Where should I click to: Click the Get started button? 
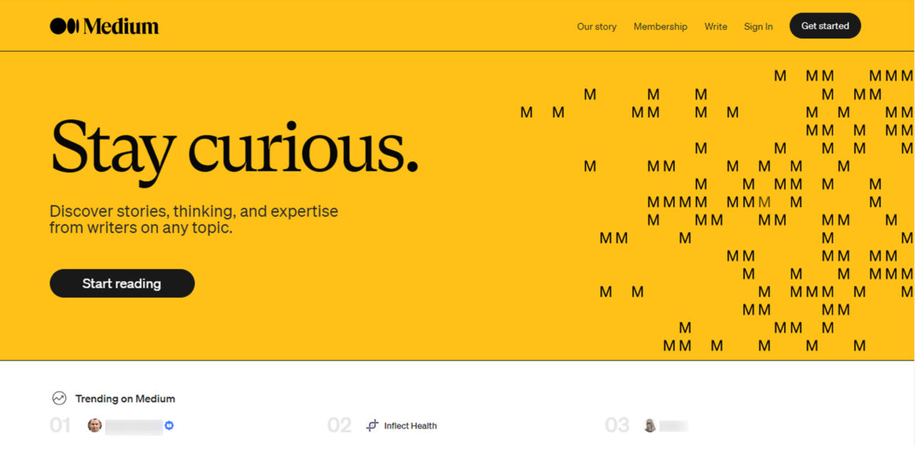point(824,25)
